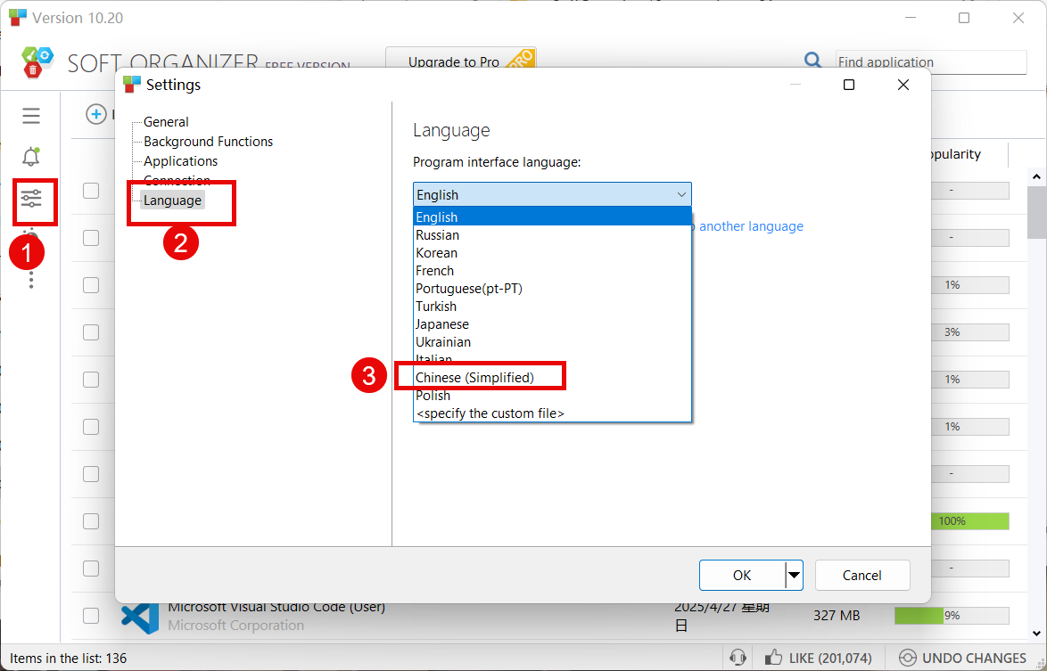The width and height of the screenshot is (1047, 671).
Task: Tick the Visual Studio Code row checkbox
Action: [x=91, y=616]
